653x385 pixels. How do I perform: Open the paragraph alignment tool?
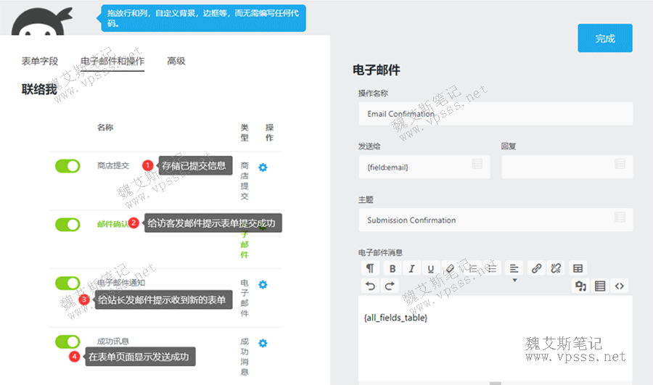[514, 268]
